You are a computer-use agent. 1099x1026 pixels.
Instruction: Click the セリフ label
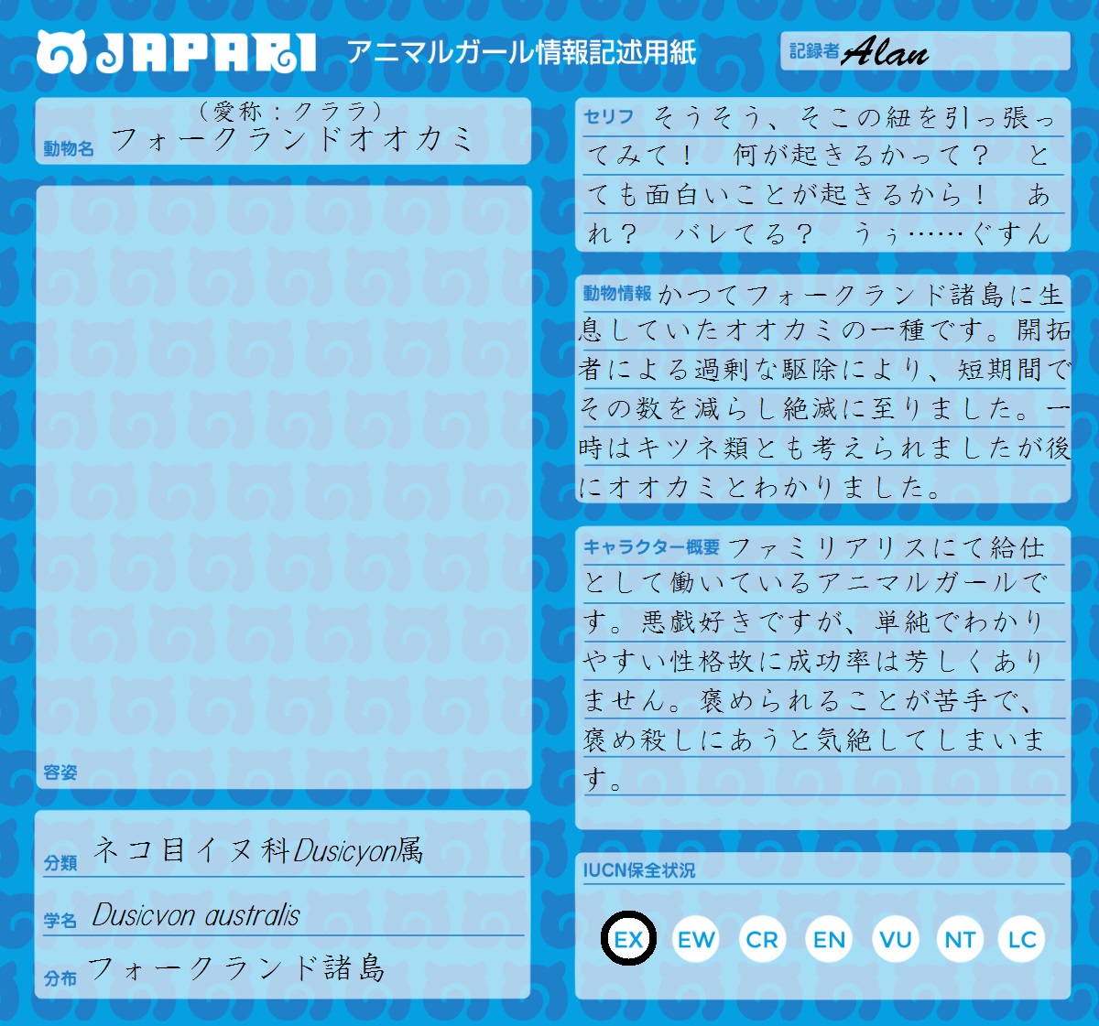click(608, 117)
